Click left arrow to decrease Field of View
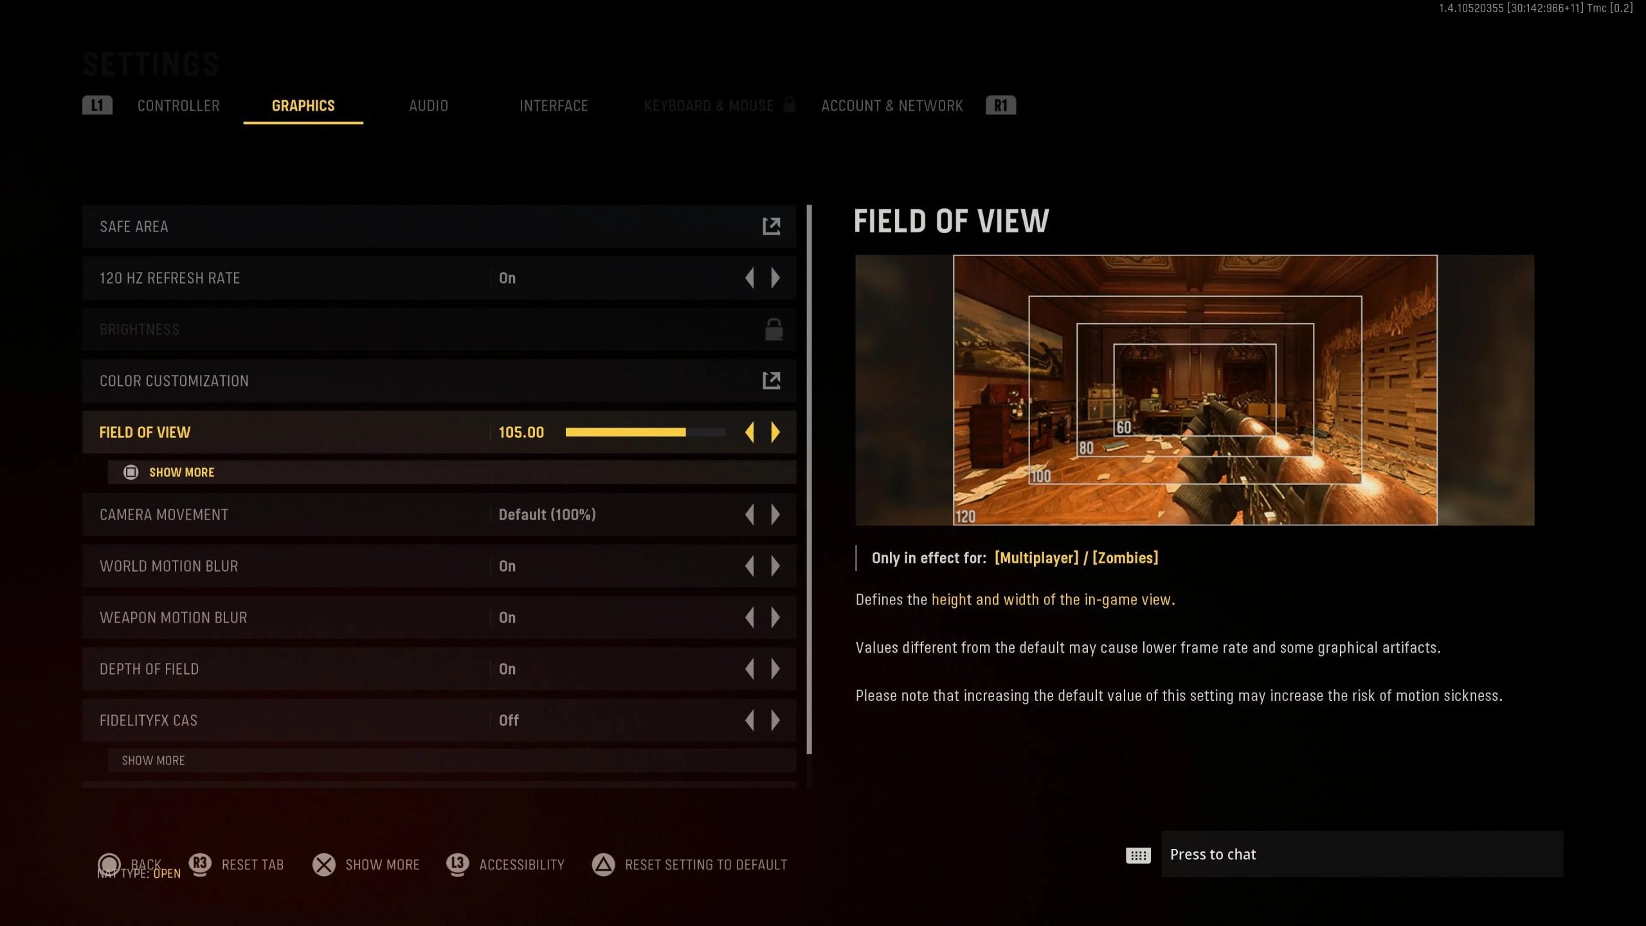1646x926 pixels. 750,431
